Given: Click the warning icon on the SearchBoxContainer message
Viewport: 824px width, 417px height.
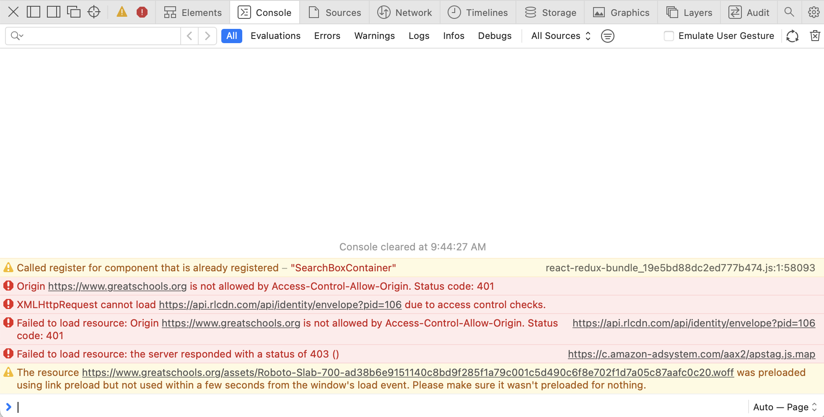Looking at the screenshot, I should 8,267.
